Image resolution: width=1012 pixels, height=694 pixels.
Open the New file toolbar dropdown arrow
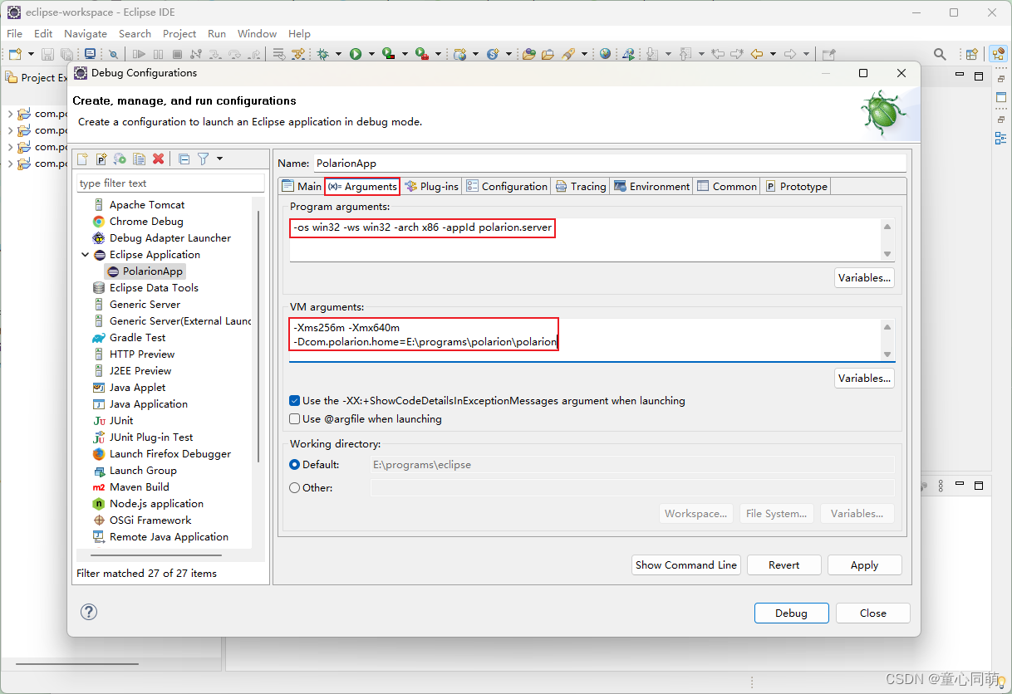coord(31,54)
